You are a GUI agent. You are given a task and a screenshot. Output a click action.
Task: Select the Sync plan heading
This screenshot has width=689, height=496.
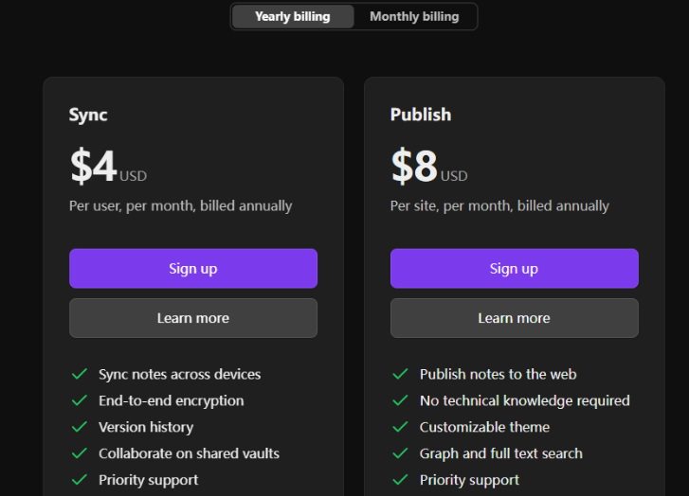pos(88,115)
